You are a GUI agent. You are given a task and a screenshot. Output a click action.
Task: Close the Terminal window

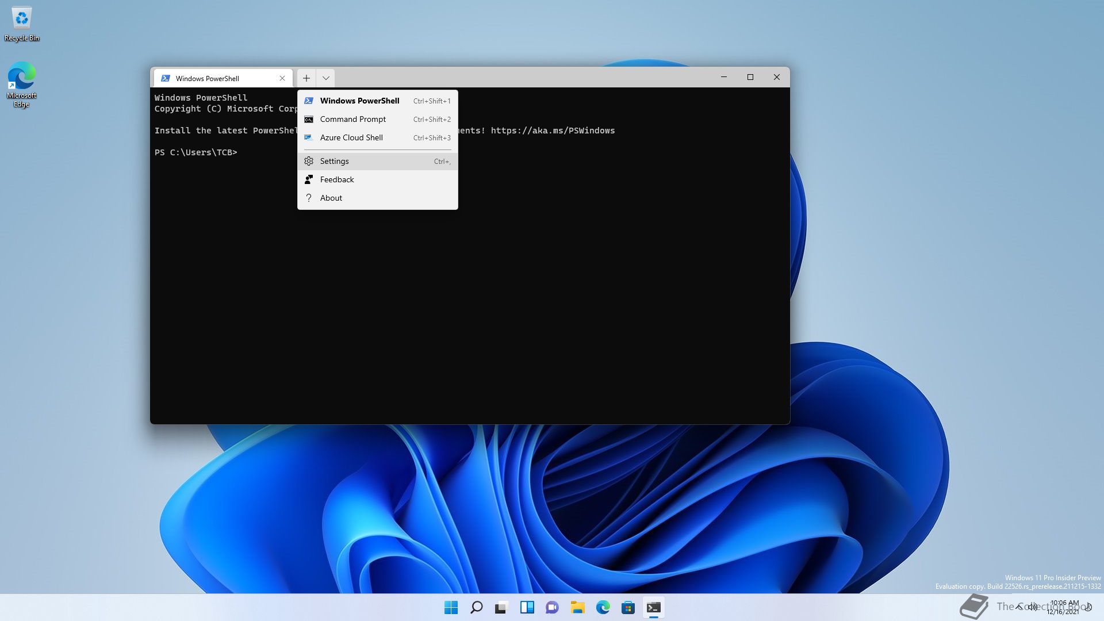click(777, 77)
